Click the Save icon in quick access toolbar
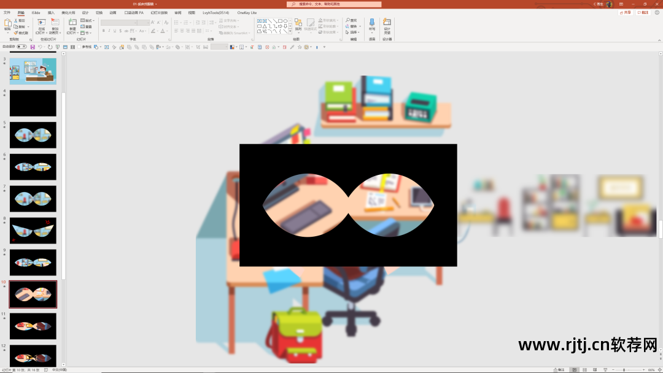The width and height of the screenshot is (663, 373). coord(33,47)
